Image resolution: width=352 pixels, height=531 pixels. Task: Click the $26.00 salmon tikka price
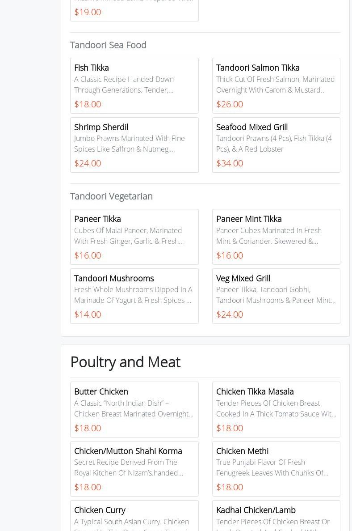point(230,104)
